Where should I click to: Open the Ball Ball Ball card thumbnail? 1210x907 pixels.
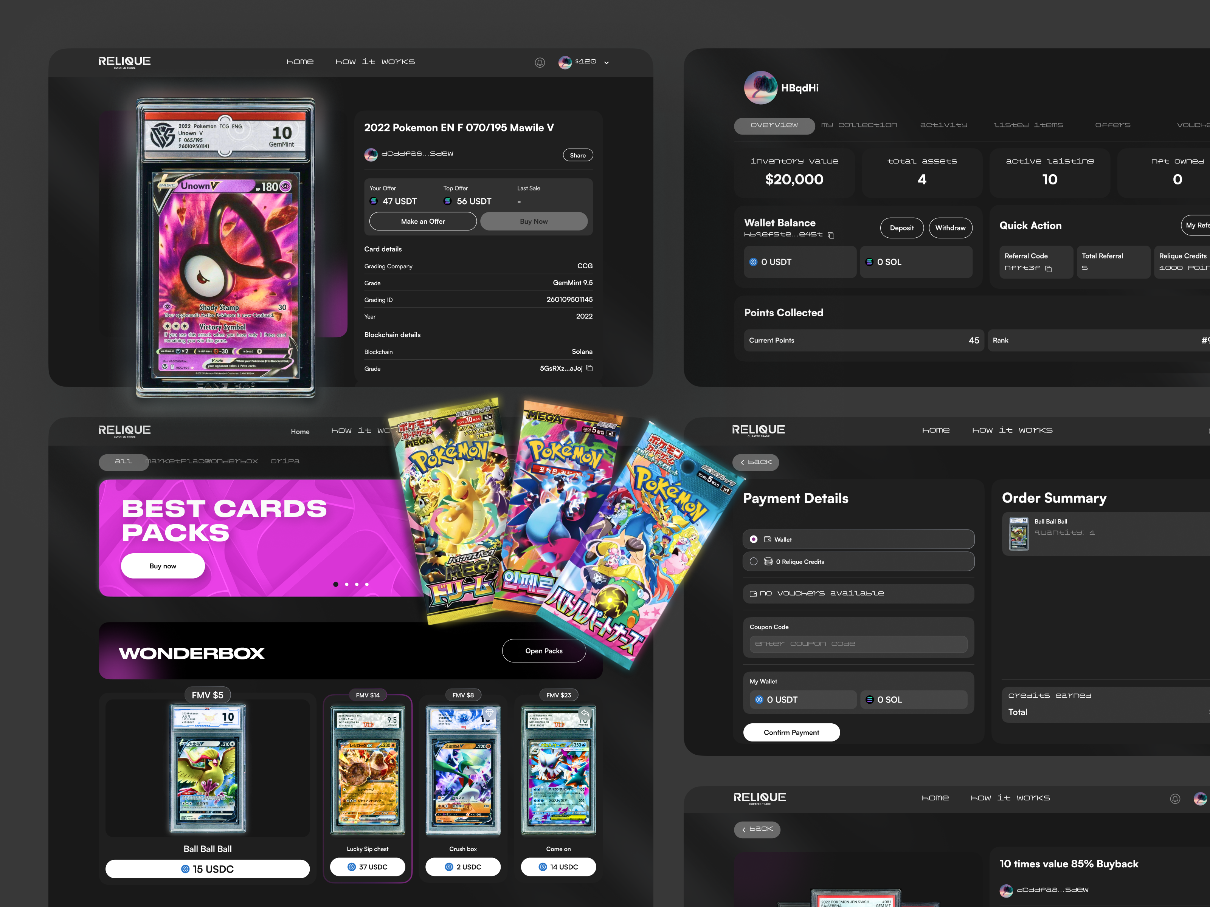tap(207, 768)
